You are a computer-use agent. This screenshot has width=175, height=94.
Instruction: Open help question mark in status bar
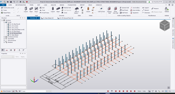(x=112, y=91)
